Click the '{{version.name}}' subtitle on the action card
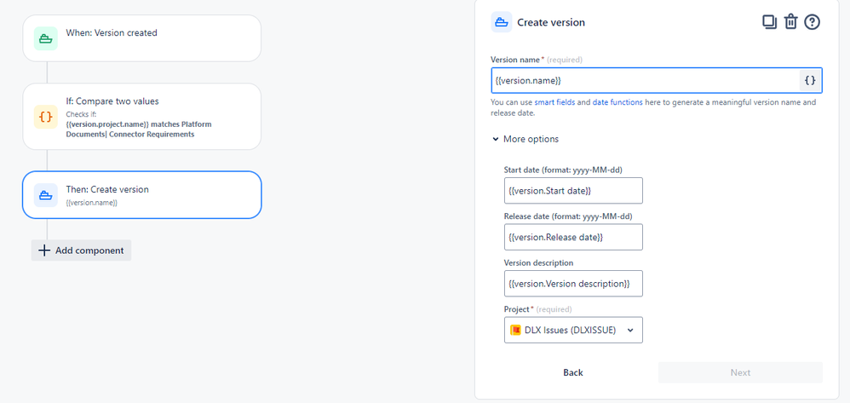The height and width of the screenshot is (403, 850). 92,202
